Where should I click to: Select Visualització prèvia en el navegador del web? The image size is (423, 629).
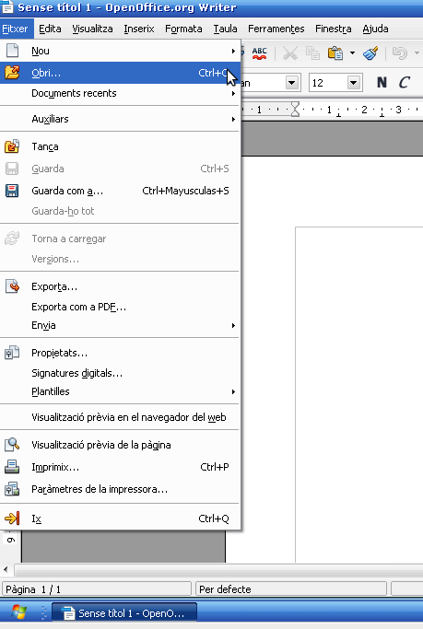coord(120,417)
